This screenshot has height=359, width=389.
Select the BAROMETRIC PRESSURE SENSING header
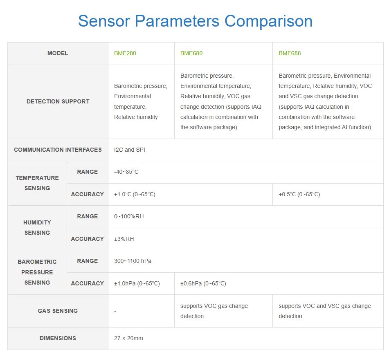(37, 272)
